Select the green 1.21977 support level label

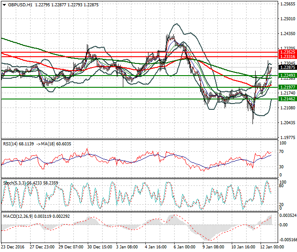(288, 87)
